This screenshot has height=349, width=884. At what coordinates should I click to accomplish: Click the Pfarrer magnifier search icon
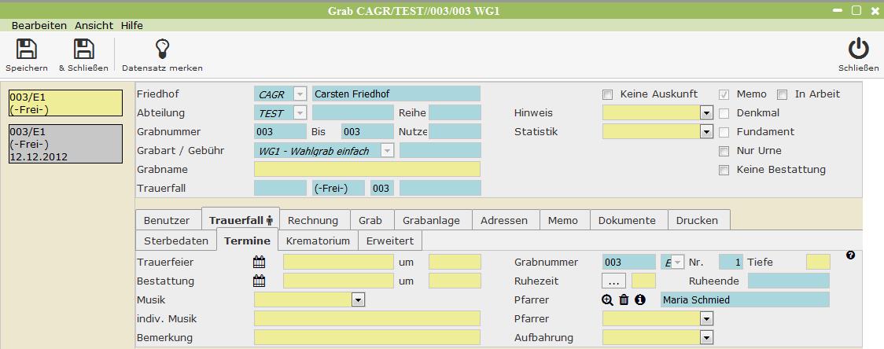(x=607, y=299)
